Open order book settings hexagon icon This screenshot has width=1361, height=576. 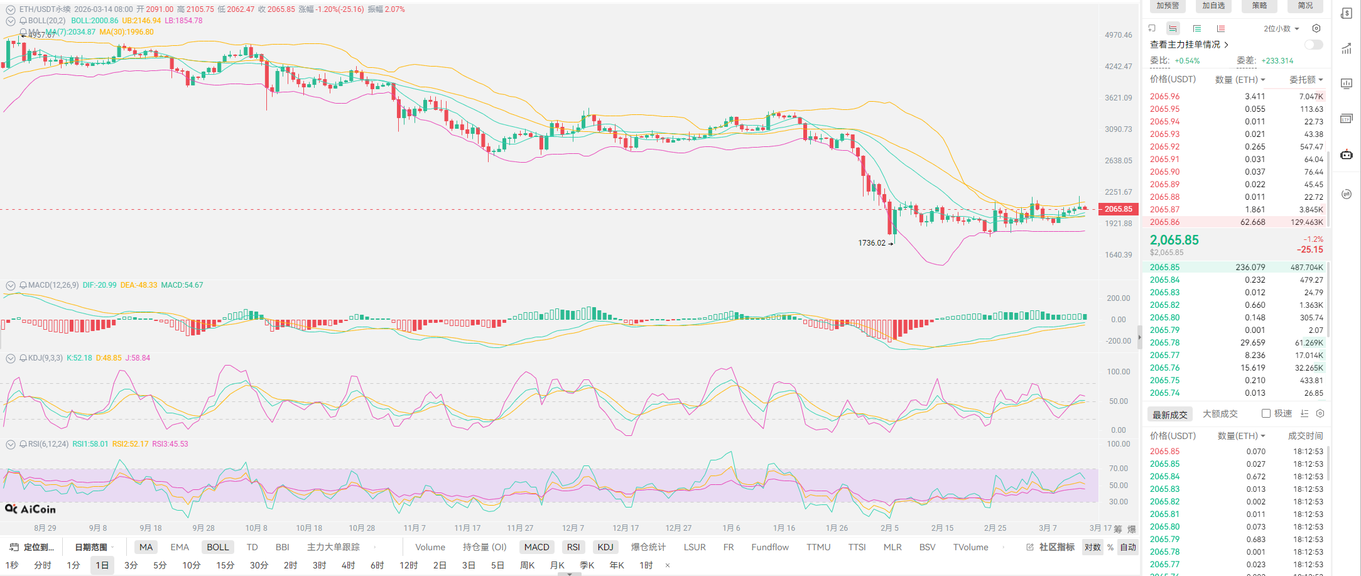click(x=1316, y=28)
